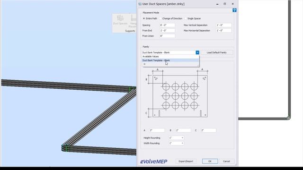
Task: Close the family dropdown list with X
Action: pyautogui.click(x=144, y=64)
